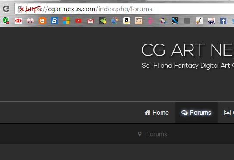Open the gallery picture-icon menu item
Image resolution: width=234 pixels, height=160 pixels.
pos(227,113)
